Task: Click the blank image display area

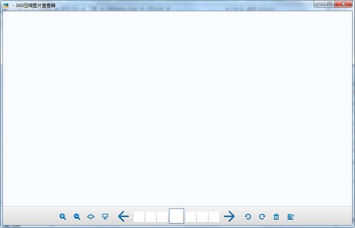Action: 177,108
